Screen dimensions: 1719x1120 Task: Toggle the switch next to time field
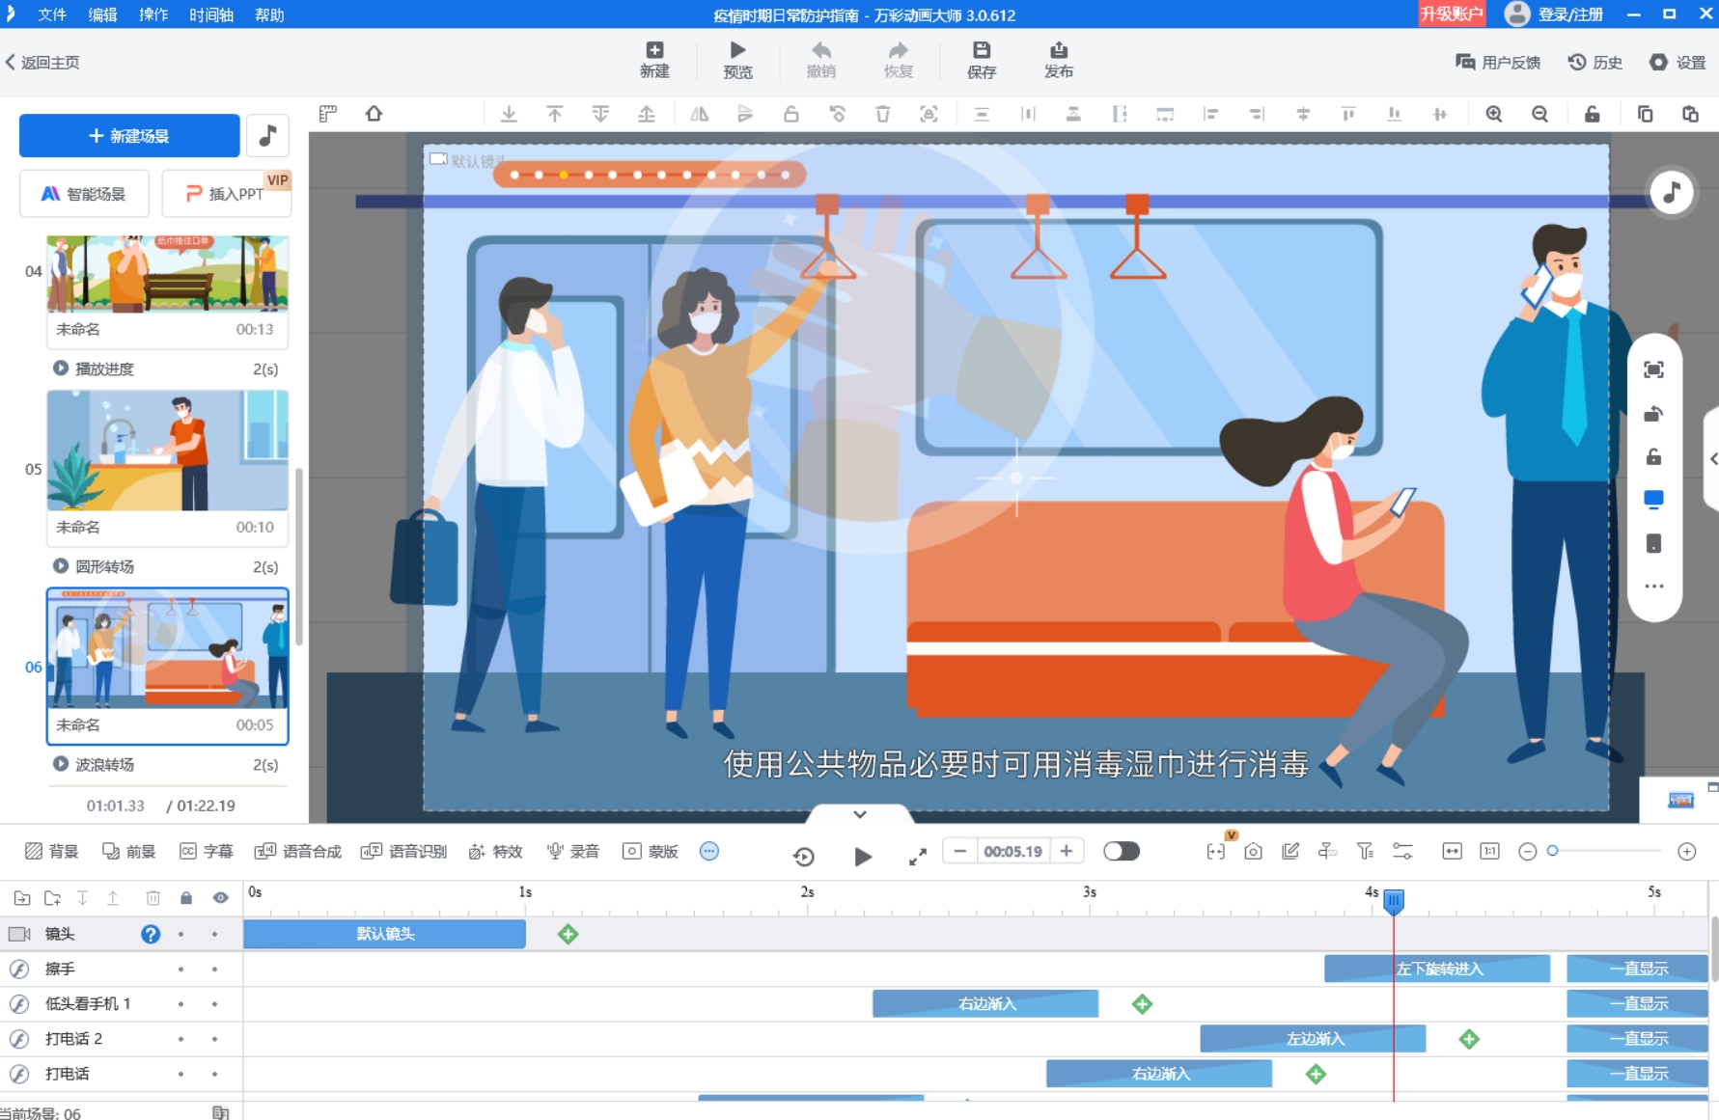[x=1122, y=851]
